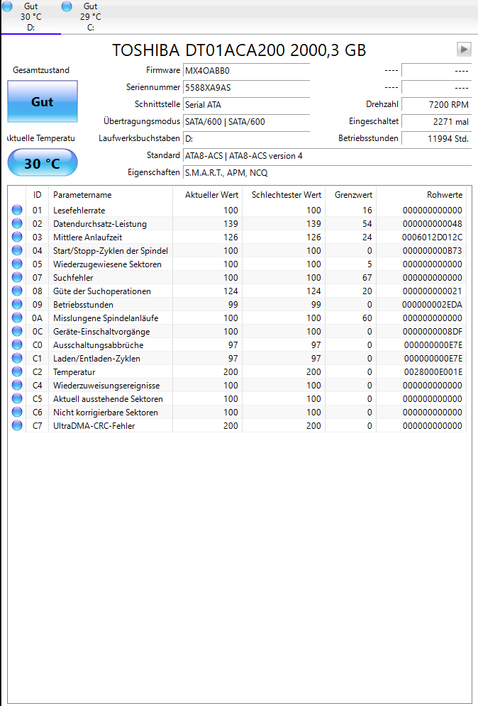Click raw value 0006012D012C

point(432,237)
